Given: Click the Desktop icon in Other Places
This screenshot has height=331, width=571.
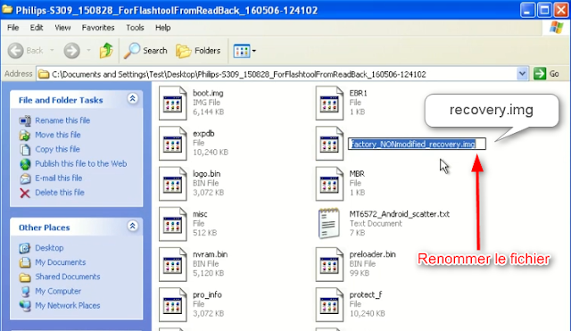Looking at the screenshot, I should coord(25,248).
